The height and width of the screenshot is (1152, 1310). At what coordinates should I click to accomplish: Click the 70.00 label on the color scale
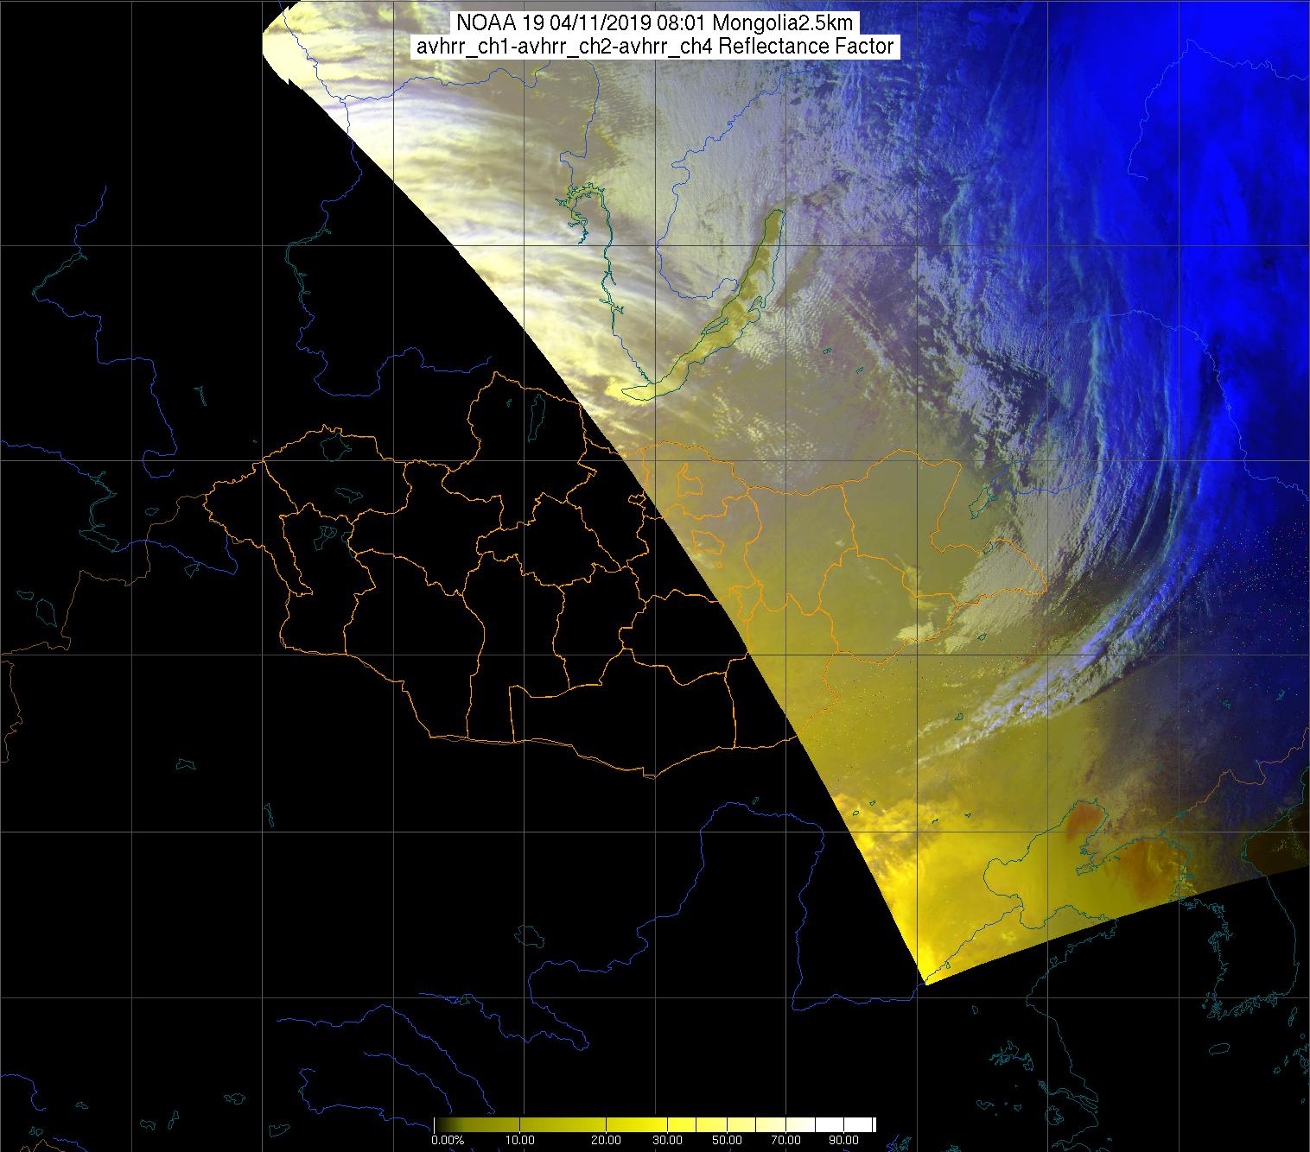785,1140
